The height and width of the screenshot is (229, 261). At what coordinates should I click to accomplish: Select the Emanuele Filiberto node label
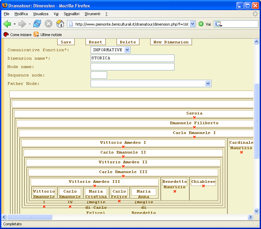tap(194, 123)
